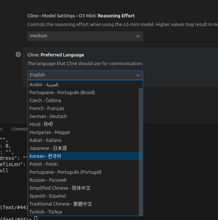The width and height of the screenshot is (218, 220).
Task: Collapse the Preferred Language English dropdown
Action: (x=85, y=75)
